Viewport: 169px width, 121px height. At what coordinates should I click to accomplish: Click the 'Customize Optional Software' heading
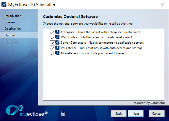pos(70,16)
